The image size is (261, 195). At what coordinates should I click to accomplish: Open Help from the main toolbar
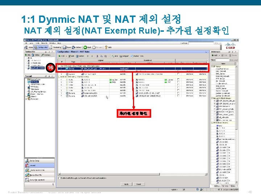108,47
